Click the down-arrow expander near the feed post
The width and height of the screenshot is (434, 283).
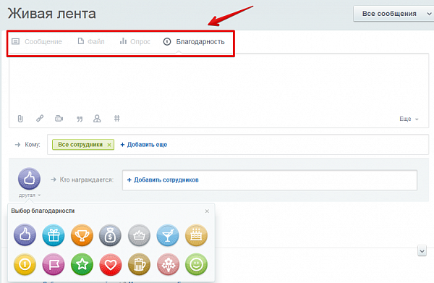click(422, 251)
